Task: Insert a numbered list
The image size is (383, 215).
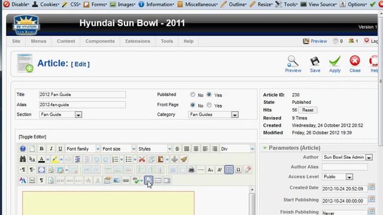Action: [115, 159]
